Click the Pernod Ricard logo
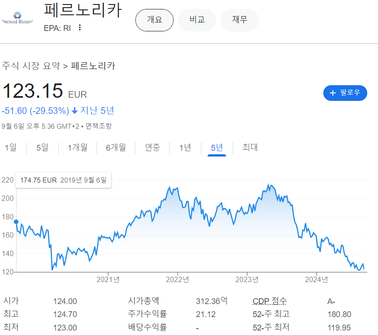Screen dimensions: 378x335 tap(17, 18)
